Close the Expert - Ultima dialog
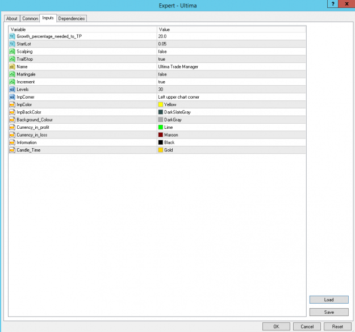The image size is (355, 332). (346, 4)
